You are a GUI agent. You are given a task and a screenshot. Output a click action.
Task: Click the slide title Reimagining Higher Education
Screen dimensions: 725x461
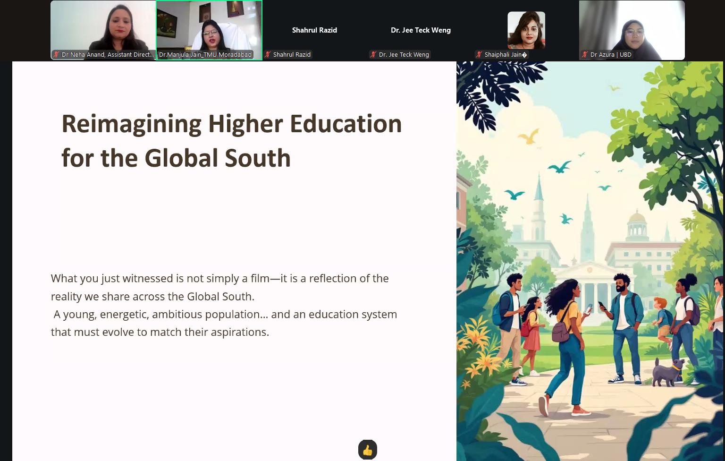click(x=231, y=123)
